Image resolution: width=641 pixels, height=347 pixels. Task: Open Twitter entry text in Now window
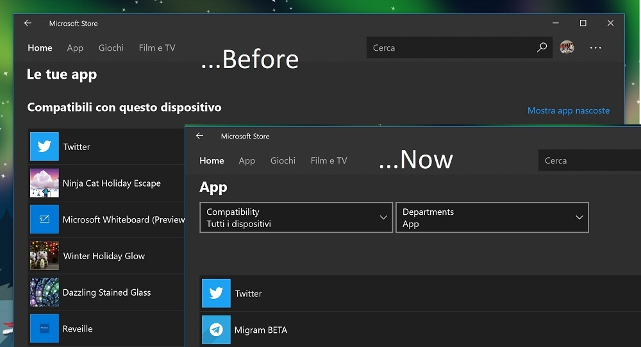tap(248, 294)
